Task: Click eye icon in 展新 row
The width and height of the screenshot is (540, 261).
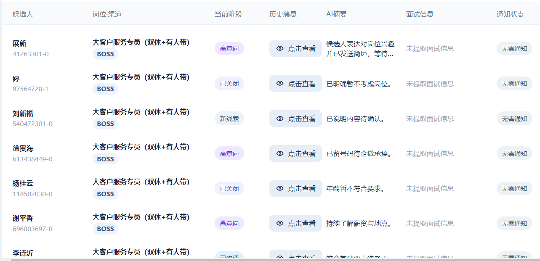Action: pyautogui.click(x=280, y=48)
